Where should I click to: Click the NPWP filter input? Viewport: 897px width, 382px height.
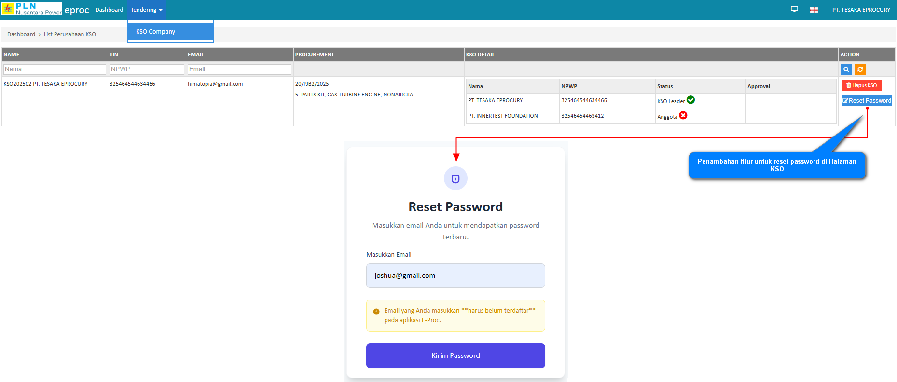click(x=147, y=69)
